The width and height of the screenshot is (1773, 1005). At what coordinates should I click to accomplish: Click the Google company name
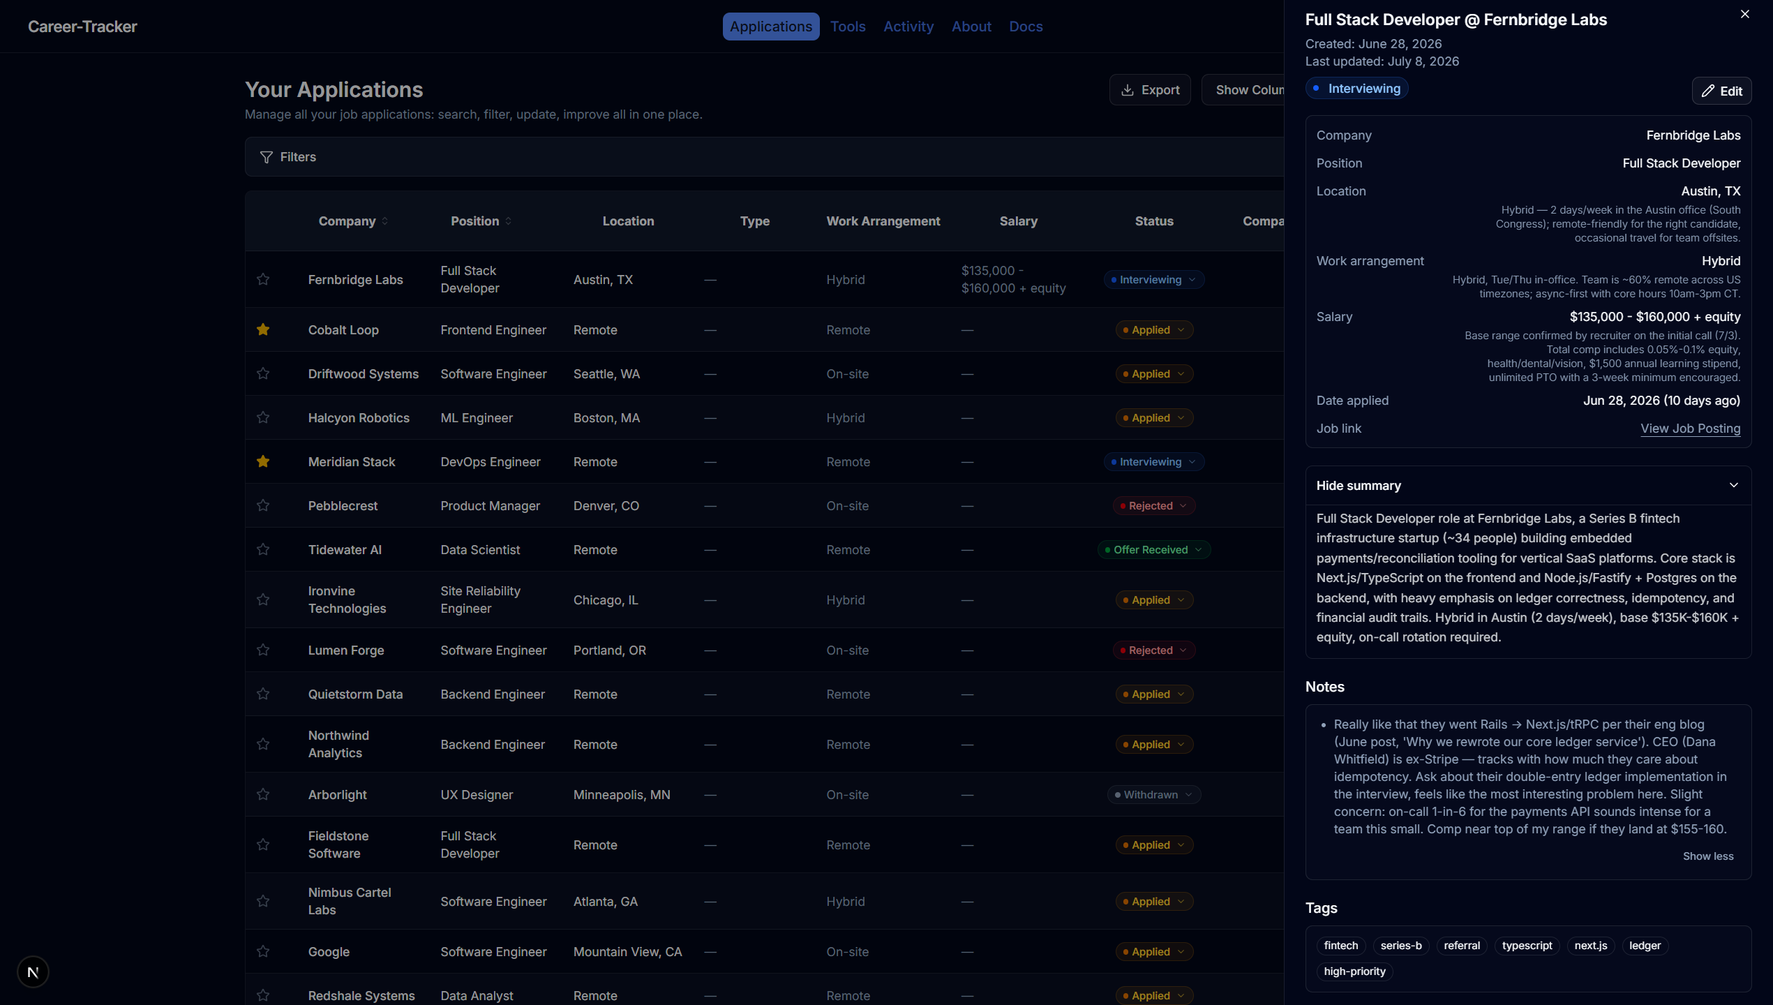pos(329,952)
